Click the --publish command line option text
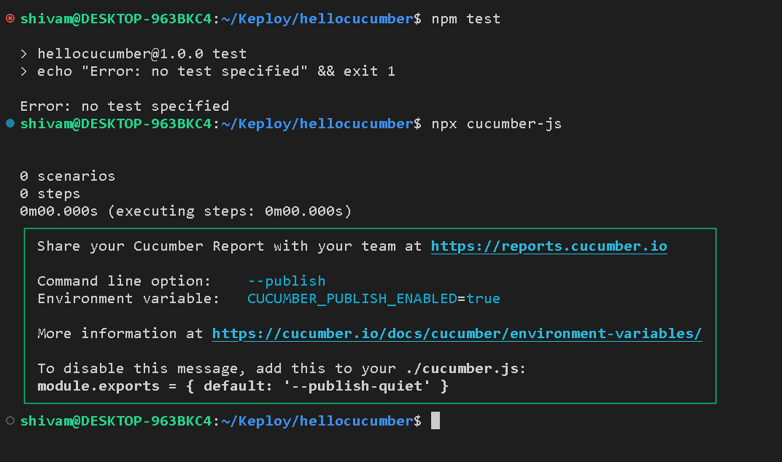This screenshot has height=462, width=782. click(286, 281)
